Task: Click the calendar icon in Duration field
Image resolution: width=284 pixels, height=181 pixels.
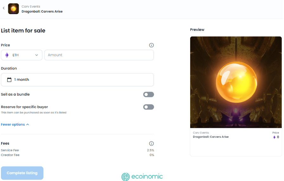Action: coord(9,80)
